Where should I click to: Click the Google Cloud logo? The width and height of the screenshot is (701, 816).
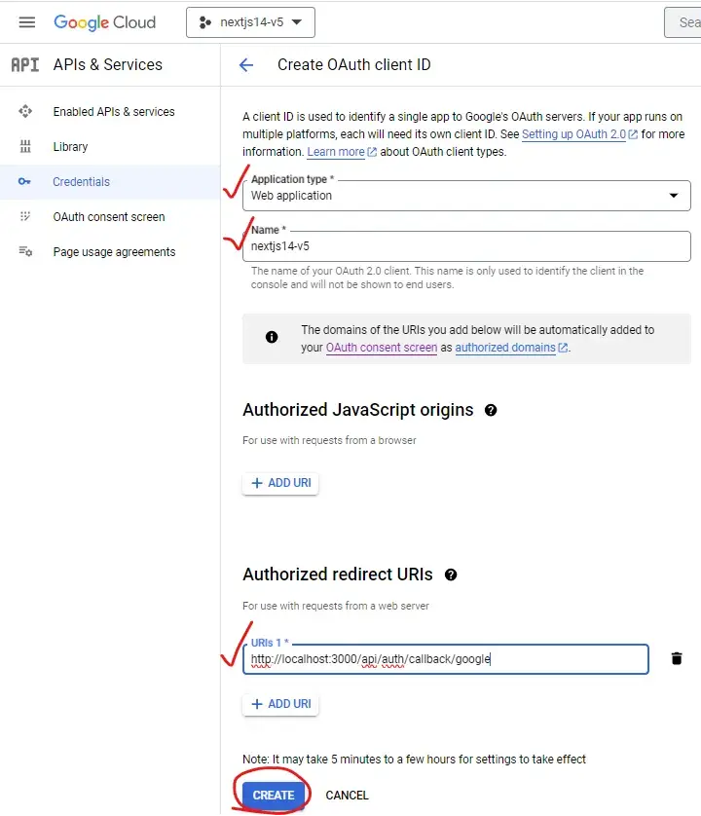point(104,22)
